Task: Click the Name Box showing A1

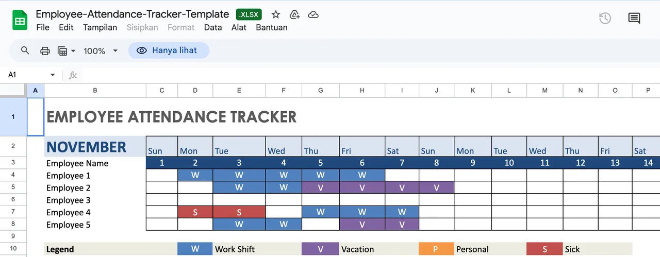Action: (26, 75)
